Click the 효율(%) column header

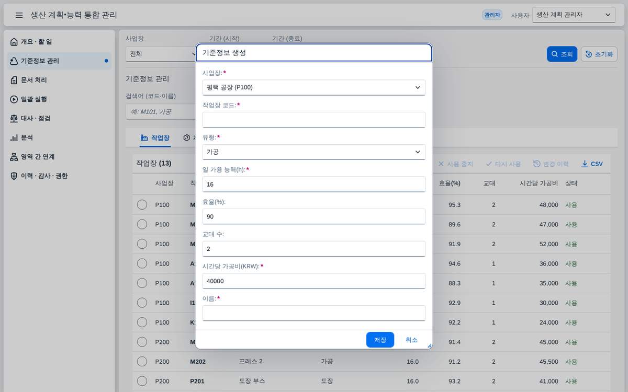[x=450, y=183]
